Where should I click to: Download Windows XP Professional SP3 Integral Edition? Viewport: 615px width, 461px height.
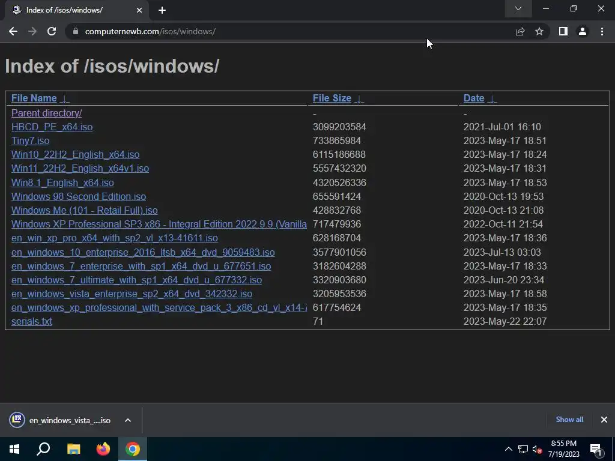click(159, 224)
